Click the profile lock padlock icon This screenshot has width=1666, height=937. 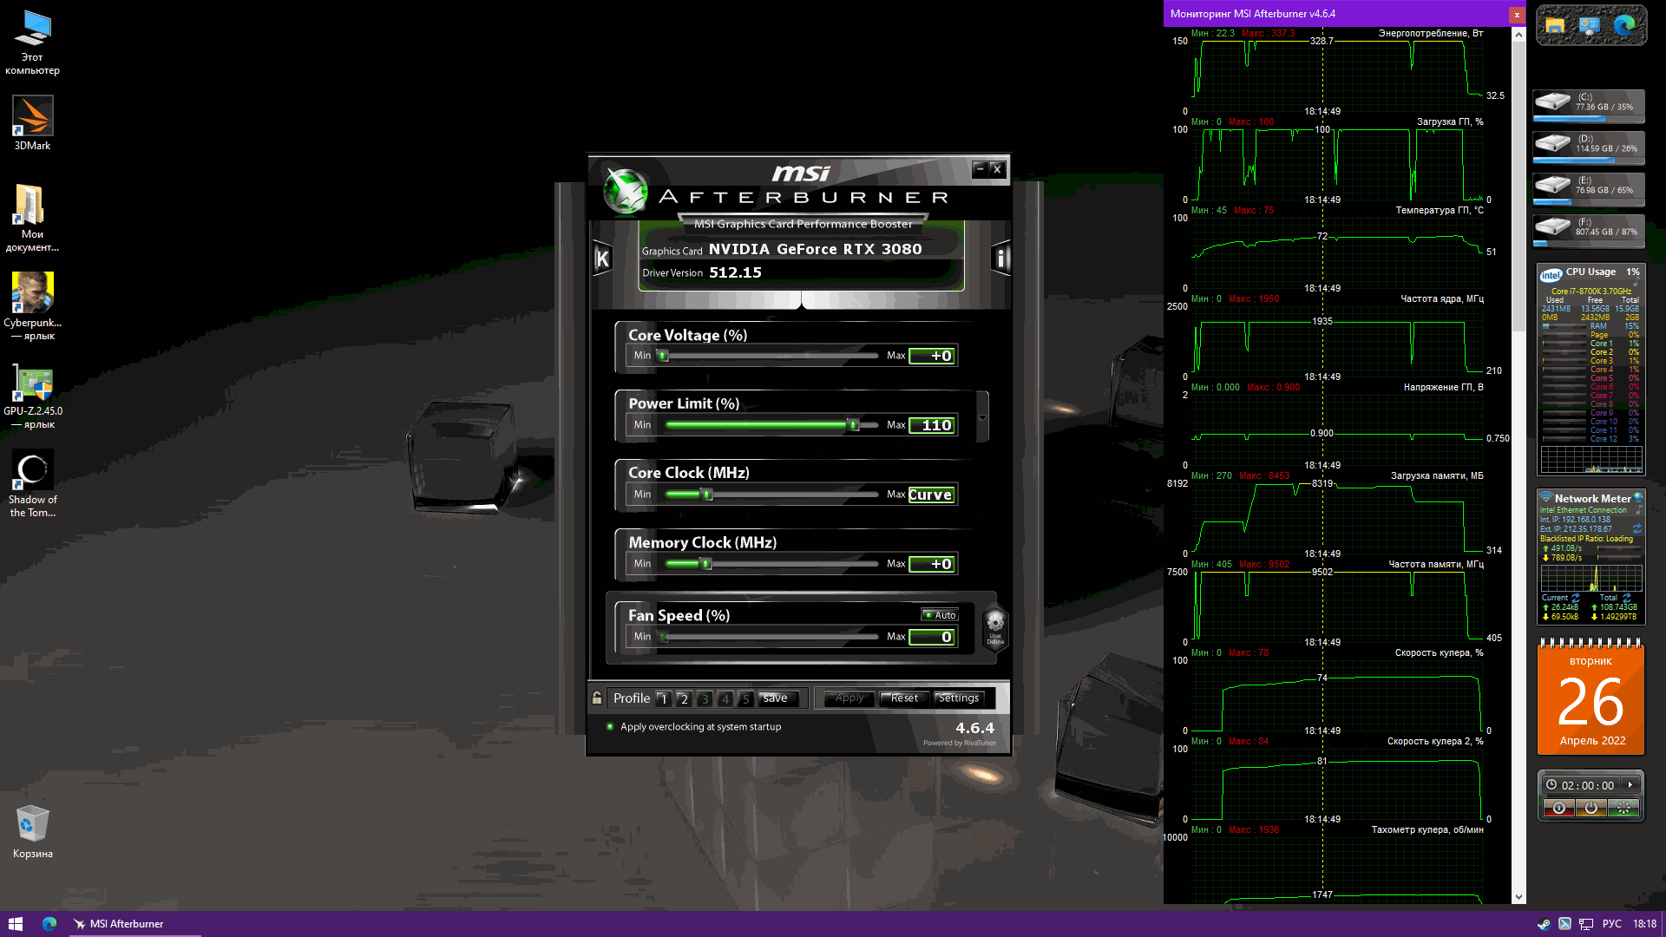597,698
